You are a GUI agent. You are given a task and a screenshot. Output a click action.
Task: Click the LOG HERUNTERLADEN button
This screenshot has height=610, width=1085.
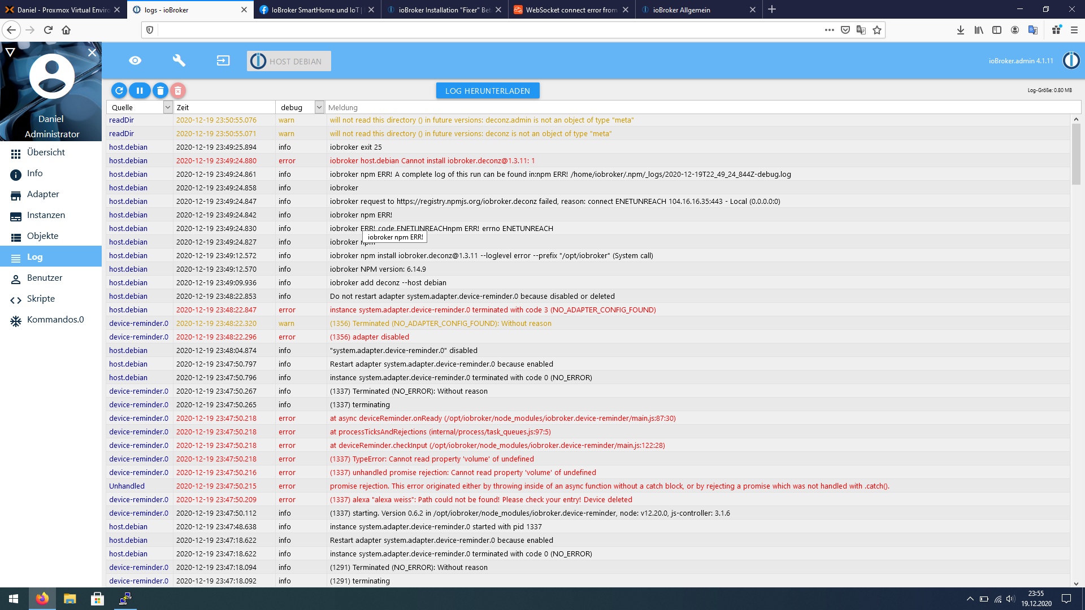[487, 91]
